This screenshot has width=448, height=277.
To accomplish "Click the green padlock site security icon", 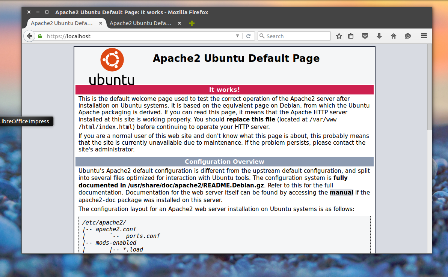I will pyautogui.click(x=40, y=36).
